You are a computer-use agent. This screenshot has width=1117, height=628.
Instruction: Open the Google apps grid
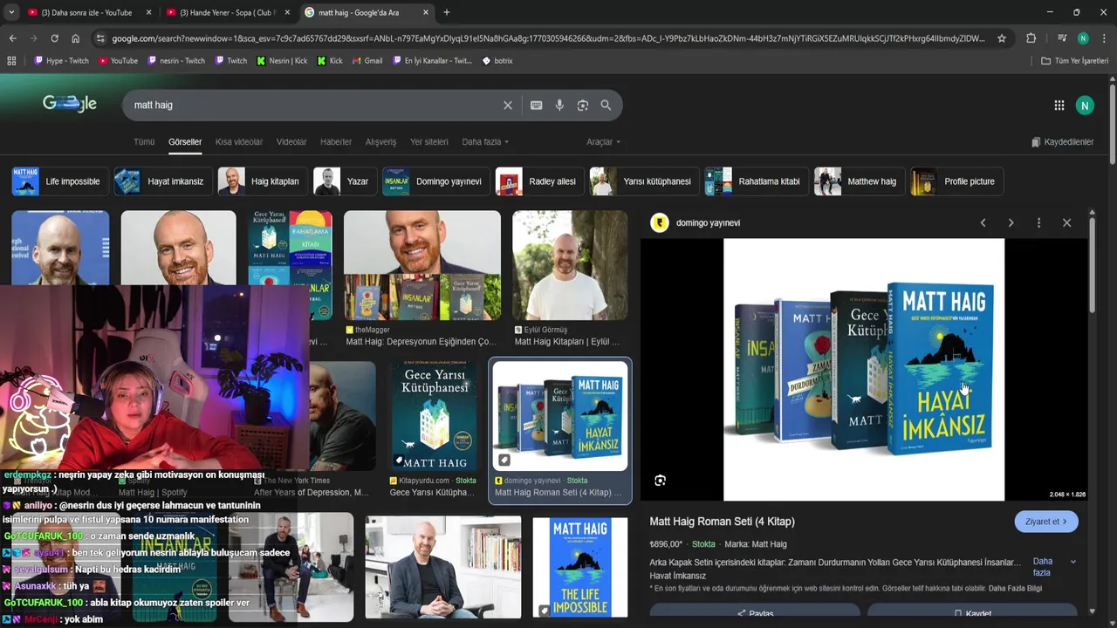point(1059,106)
